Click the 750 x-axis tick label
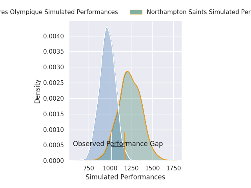The height and width of the screenshot is (188, 251). 89,168
